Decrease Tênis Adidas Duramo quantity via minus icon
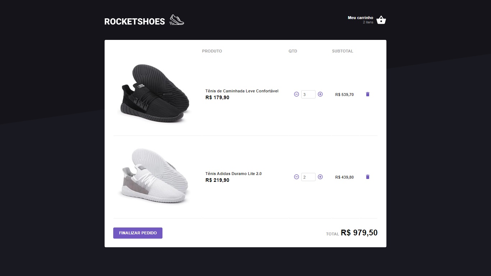 (296, 177)
